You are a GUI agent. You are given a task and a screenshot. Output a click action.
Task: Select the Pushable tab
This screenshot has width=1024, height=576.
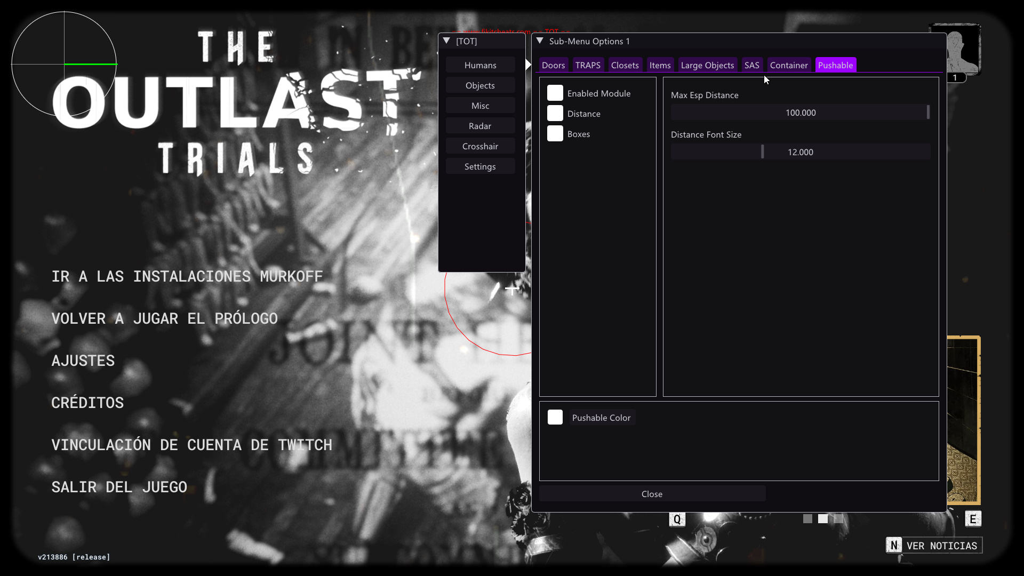(835, 65)
